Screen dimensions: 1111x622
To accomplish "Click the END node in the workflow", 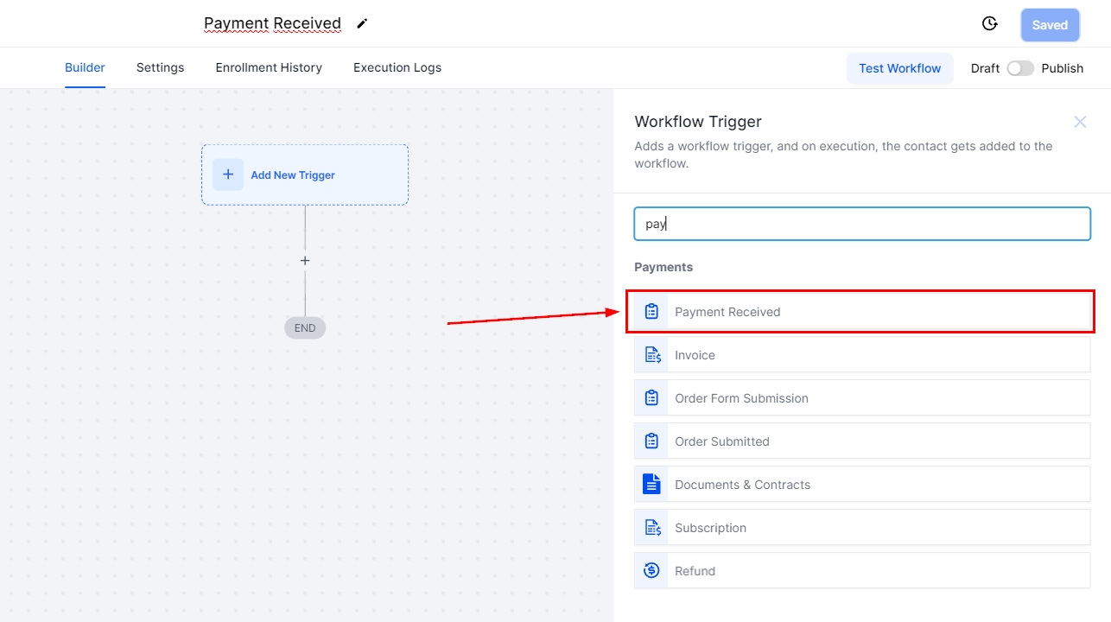I will coord(305,328).
